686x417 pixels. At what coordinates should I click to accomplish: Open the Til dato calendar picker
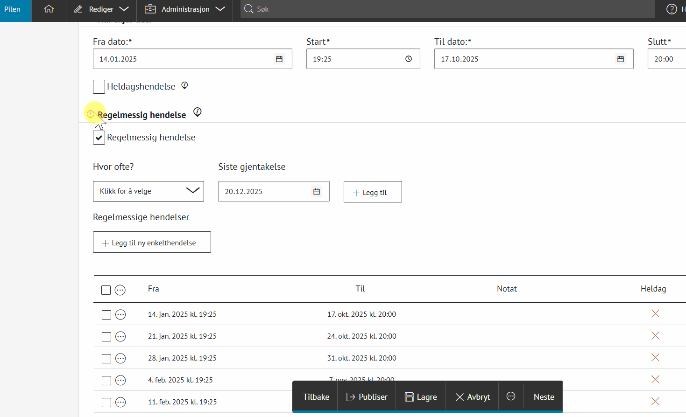621,59
